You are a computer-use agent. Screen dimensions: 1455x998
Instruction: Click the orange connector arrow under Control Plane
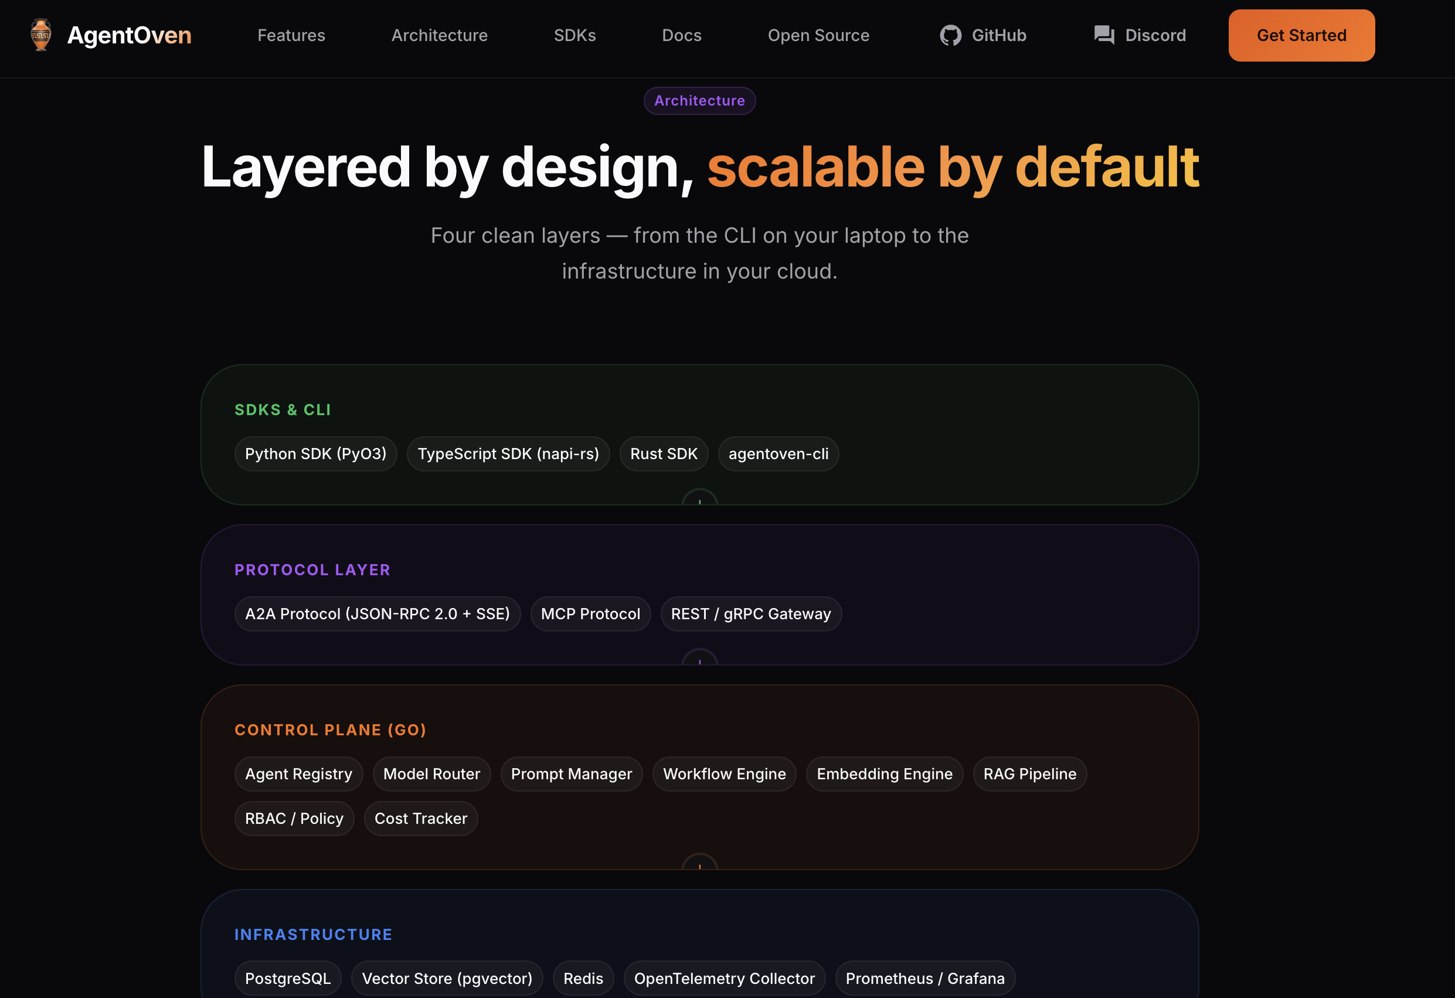point(699,863)
